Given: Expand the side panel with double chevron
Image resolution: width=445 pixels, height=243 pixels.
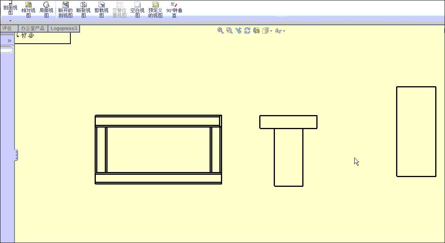Looking at the screenshot, I should [x=9, y=41].
